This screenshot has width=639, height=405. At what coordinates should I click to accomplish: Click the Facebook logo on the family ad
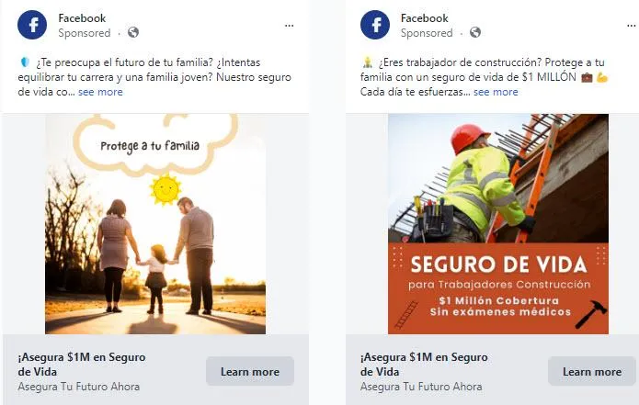pyautogui.click(x=32, y=25)
